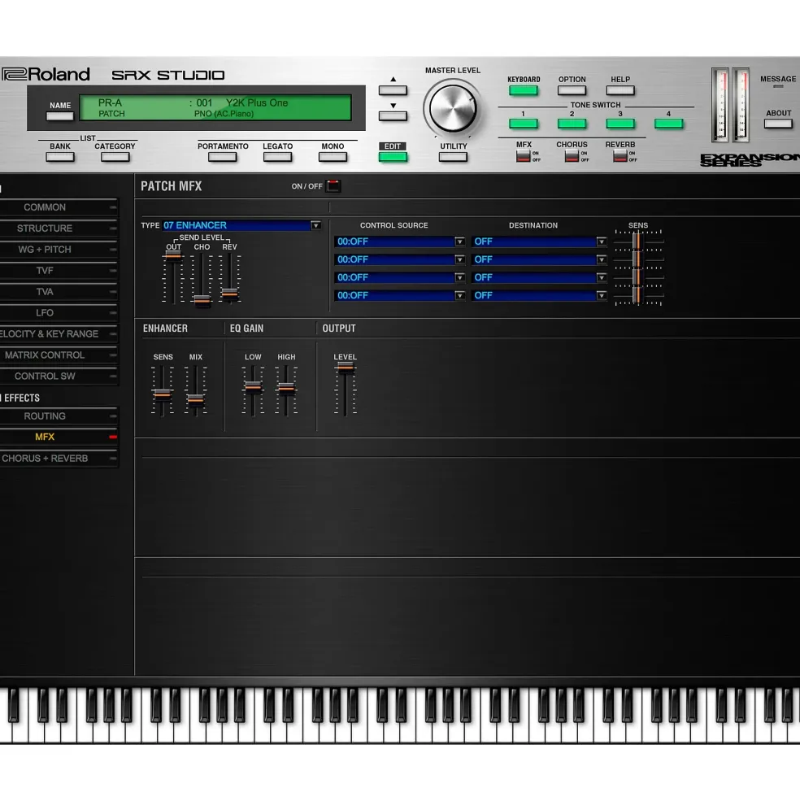Adjust the Enhancer MIX fader
800x801 pixels.
pos(196,399)
